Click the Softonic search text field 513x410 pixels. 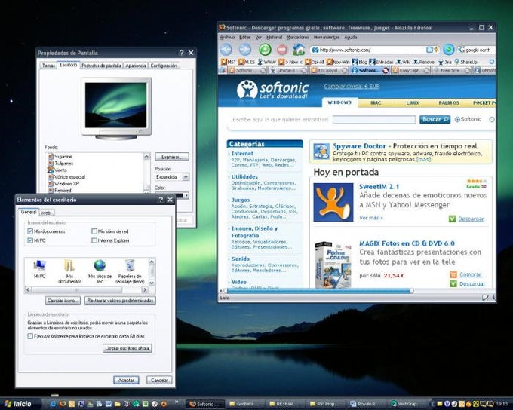click(374, 119)
